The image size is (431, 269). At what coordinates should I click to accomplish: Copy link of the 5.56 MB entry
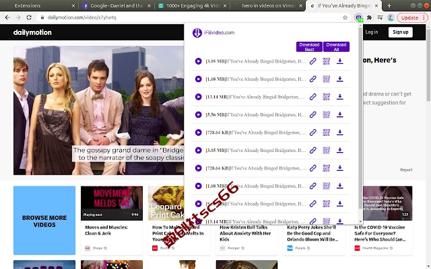312,115
